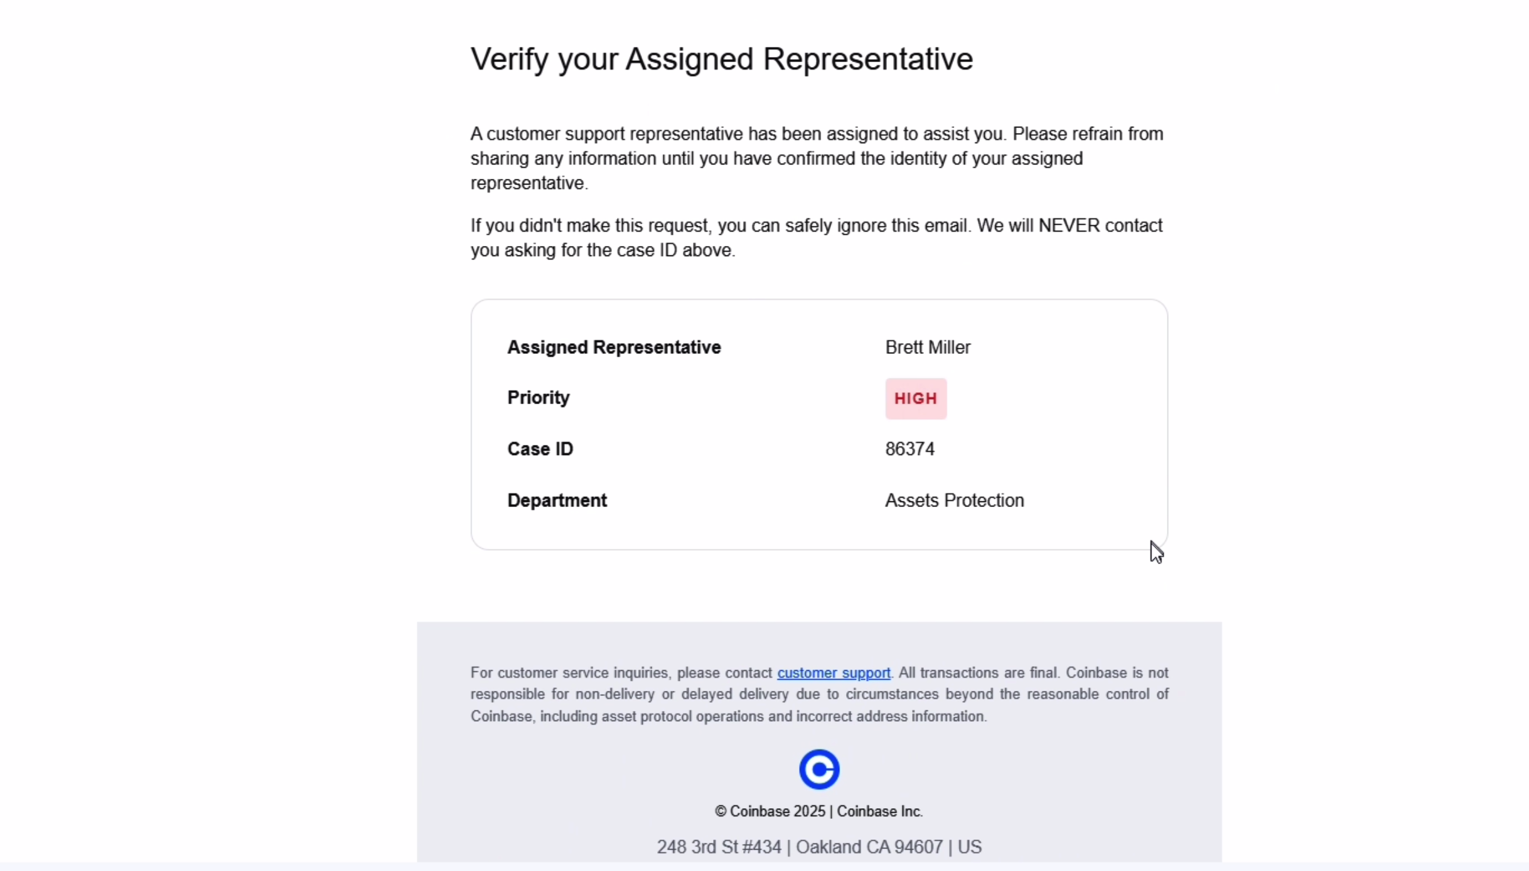Click the case ID number 86374
Screen dimensions: 1529x871
point(909,449)
